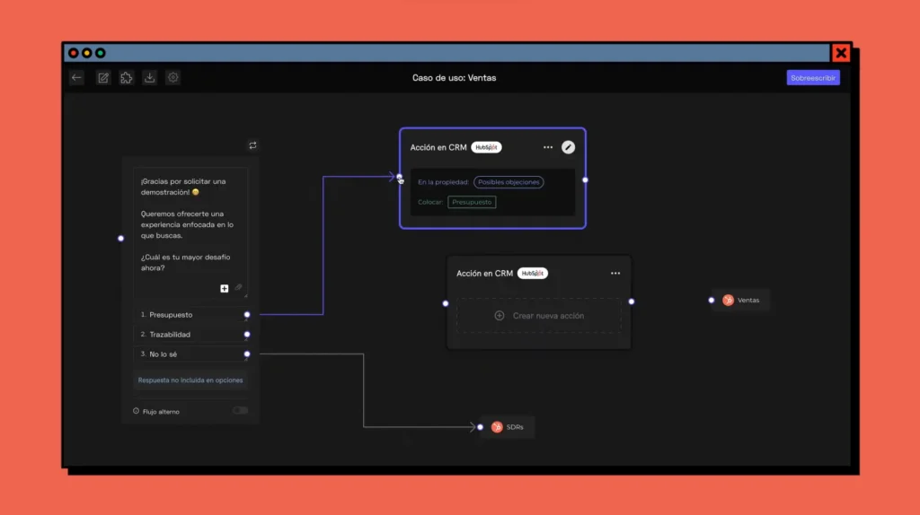Click the Flujo alterno info icon
This screenshot has width=920, height=515.
pos(137,411)
